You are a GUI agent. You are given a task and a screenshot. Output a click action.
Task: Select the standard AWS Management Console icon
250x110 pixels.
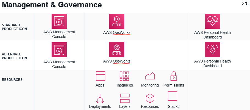(x=59, y=21)
